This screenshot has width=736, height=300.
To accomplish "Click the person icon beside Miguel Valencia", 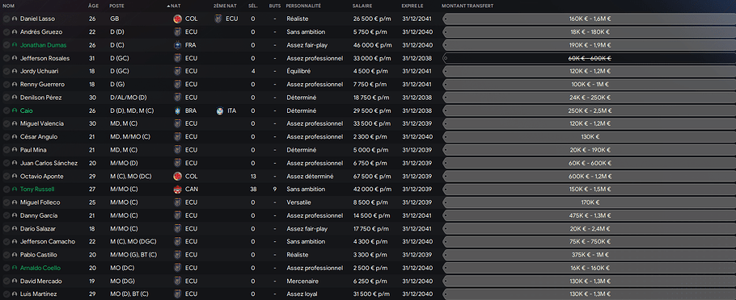I will [15, 124].
